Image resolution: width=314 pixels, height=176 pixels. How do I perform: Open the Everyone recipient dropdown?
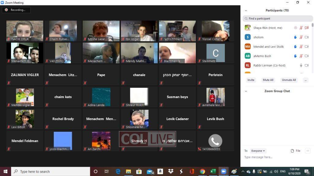[258, 151]
